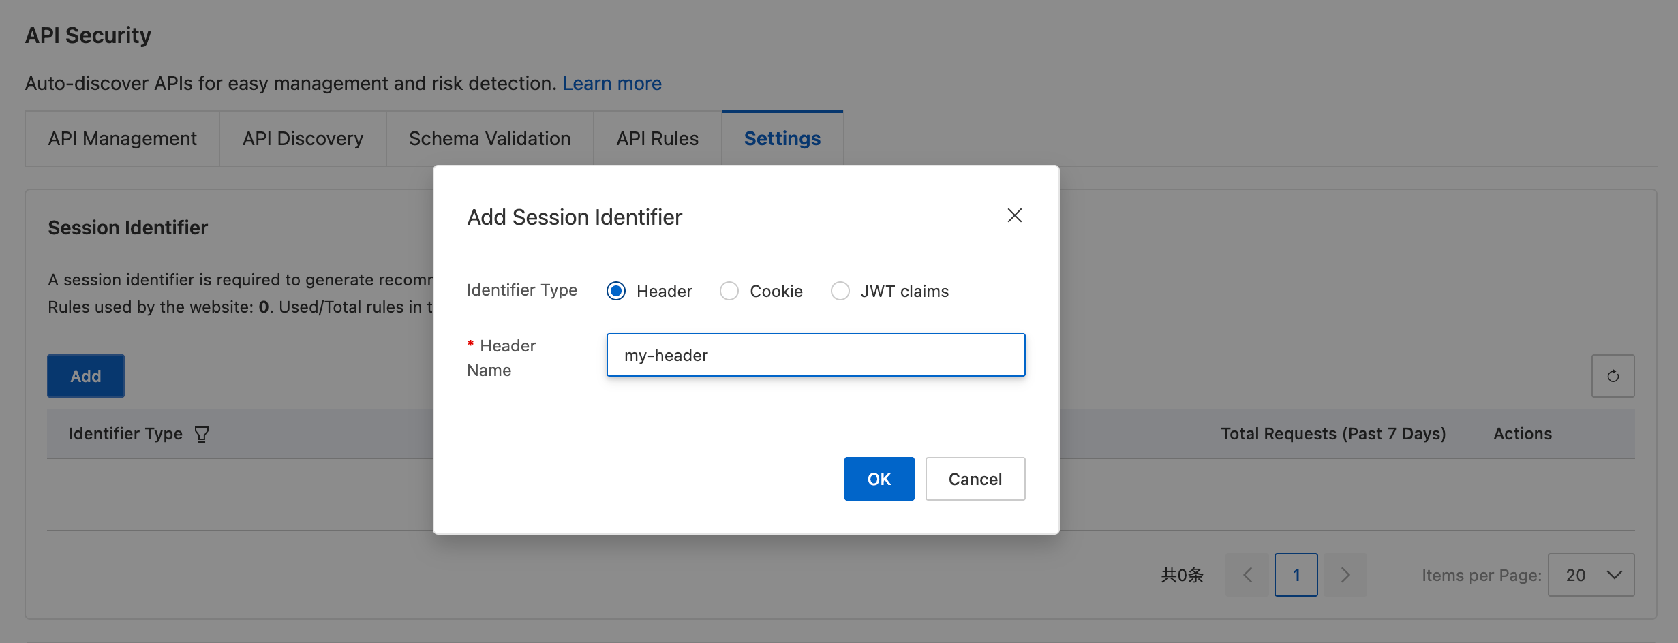Go to the previous page arrow
1678x643 pixels.
[1248, 575]
